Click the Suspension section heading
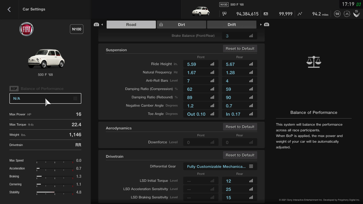The image size is (363, 204). click(116, 50)
